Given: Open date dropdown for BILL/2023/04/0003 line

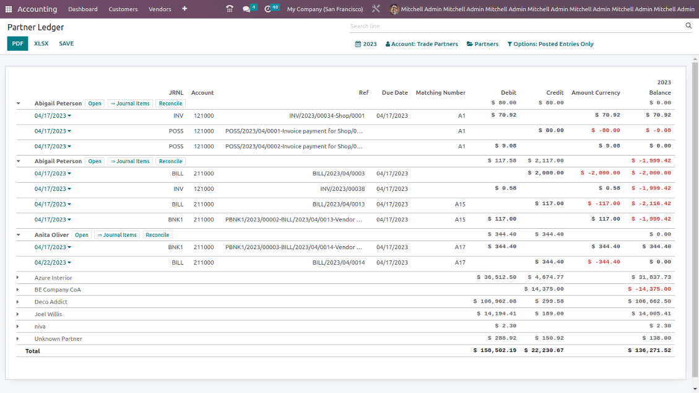Looking at the screenshot, I should (x=53, y=174).
